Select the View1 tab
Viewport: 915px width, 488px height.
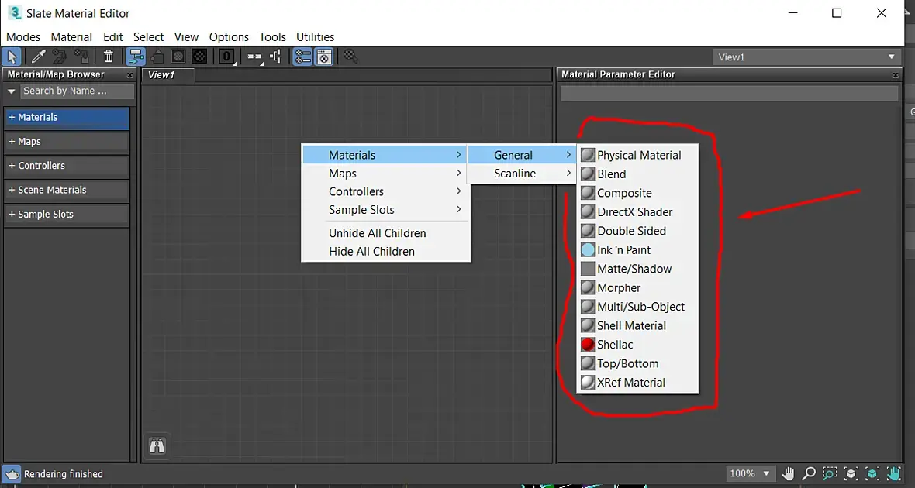click(168, 74)
